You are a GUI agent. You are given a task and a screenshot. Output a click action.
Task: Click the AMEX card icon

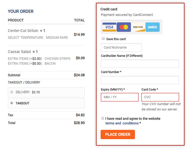point(152,27)
